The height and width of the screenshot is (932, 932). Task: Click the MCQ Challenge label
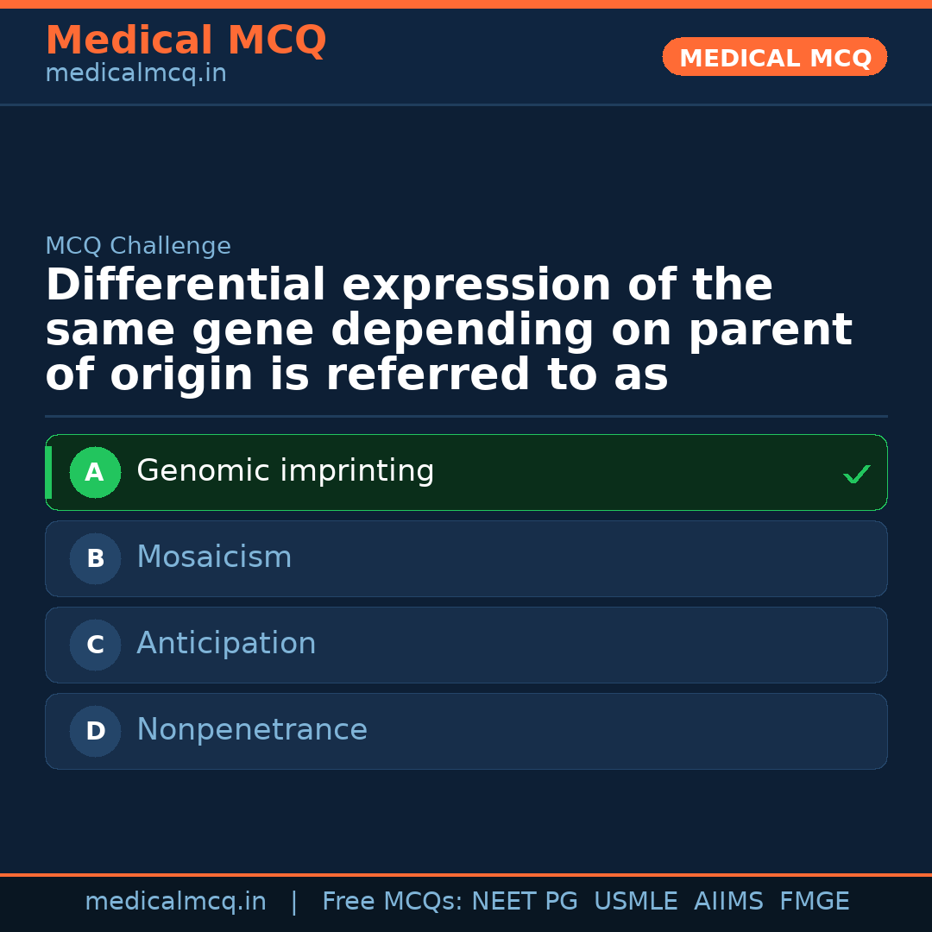tap(138, 246)
